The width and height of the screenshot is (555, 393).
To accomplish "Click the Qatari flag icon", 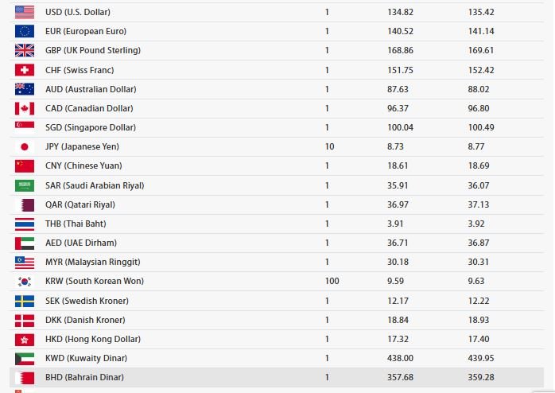I will pos(25,204).
